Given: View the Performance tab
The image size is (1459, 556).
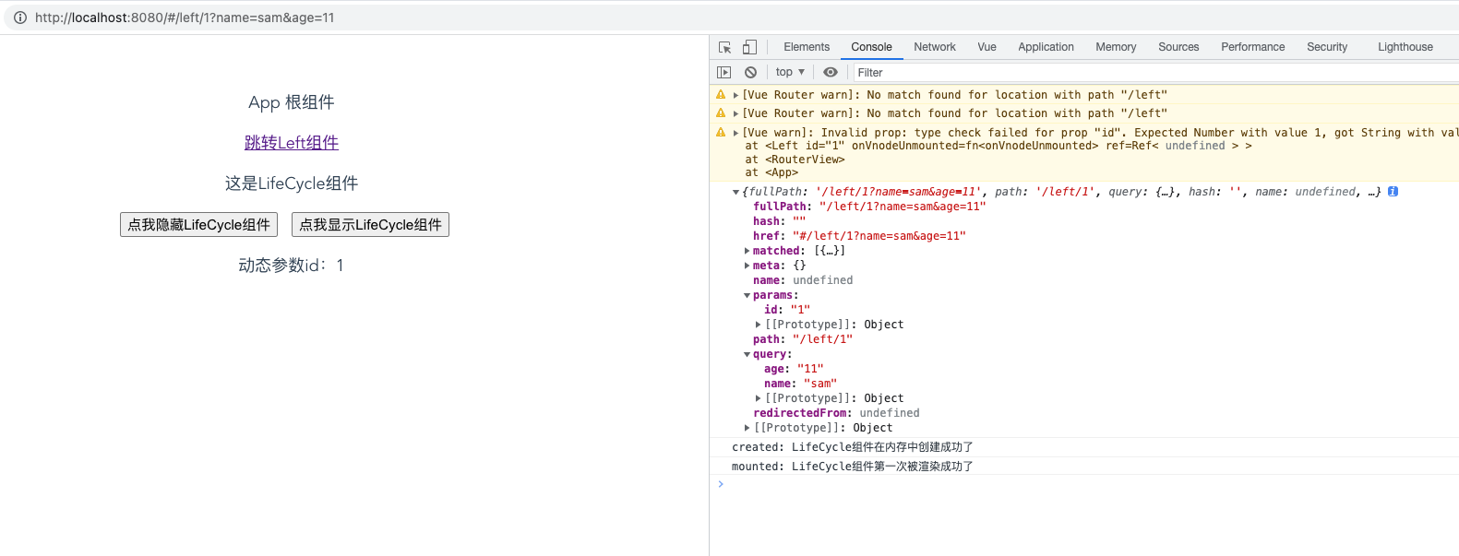Looking at the screenshot, I should click(x=1252, y=47).
